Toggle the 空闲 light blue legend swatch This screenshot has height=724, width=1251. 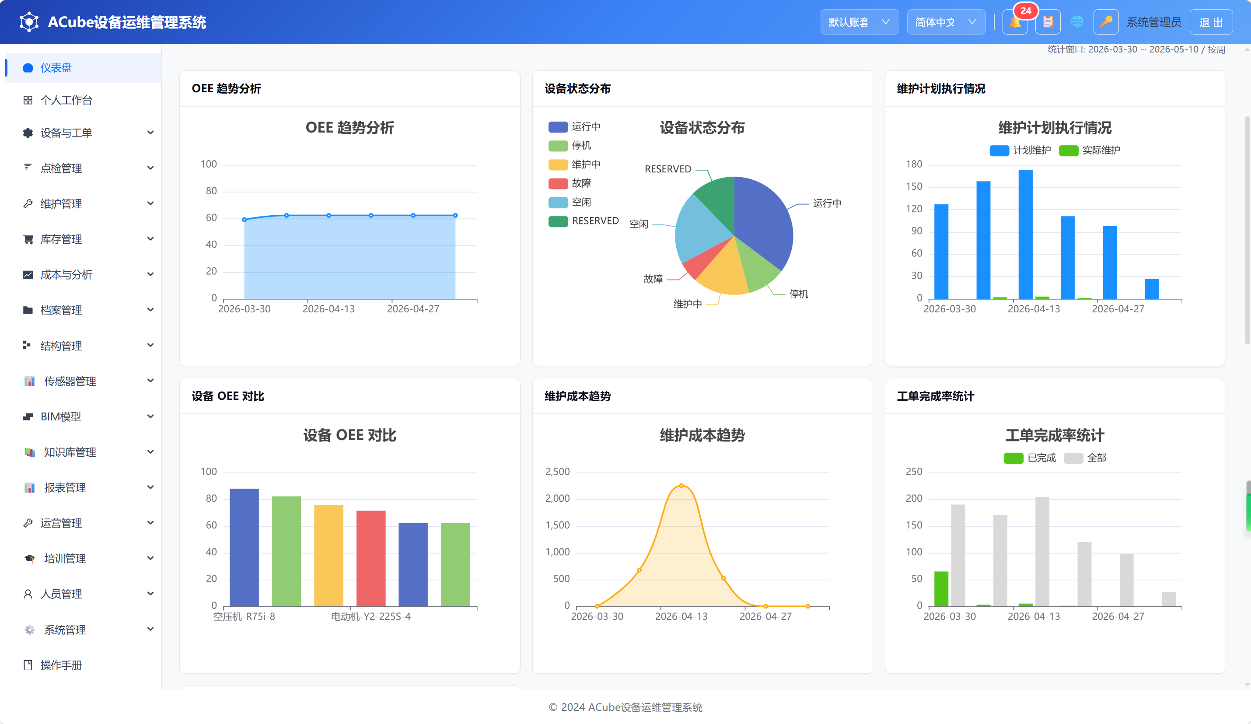tap(558, 203)
